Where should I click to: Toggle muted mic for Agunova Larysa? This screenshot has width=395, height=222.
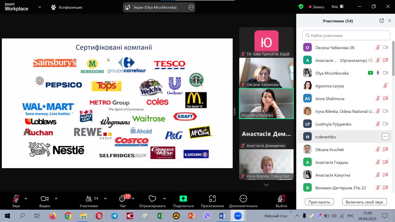tap(385, 86)
